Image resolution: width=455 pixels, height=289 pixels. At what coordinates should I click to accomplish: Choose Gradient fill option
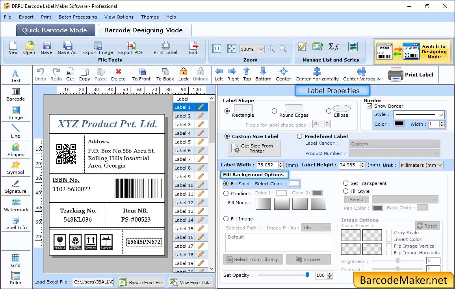226,194
